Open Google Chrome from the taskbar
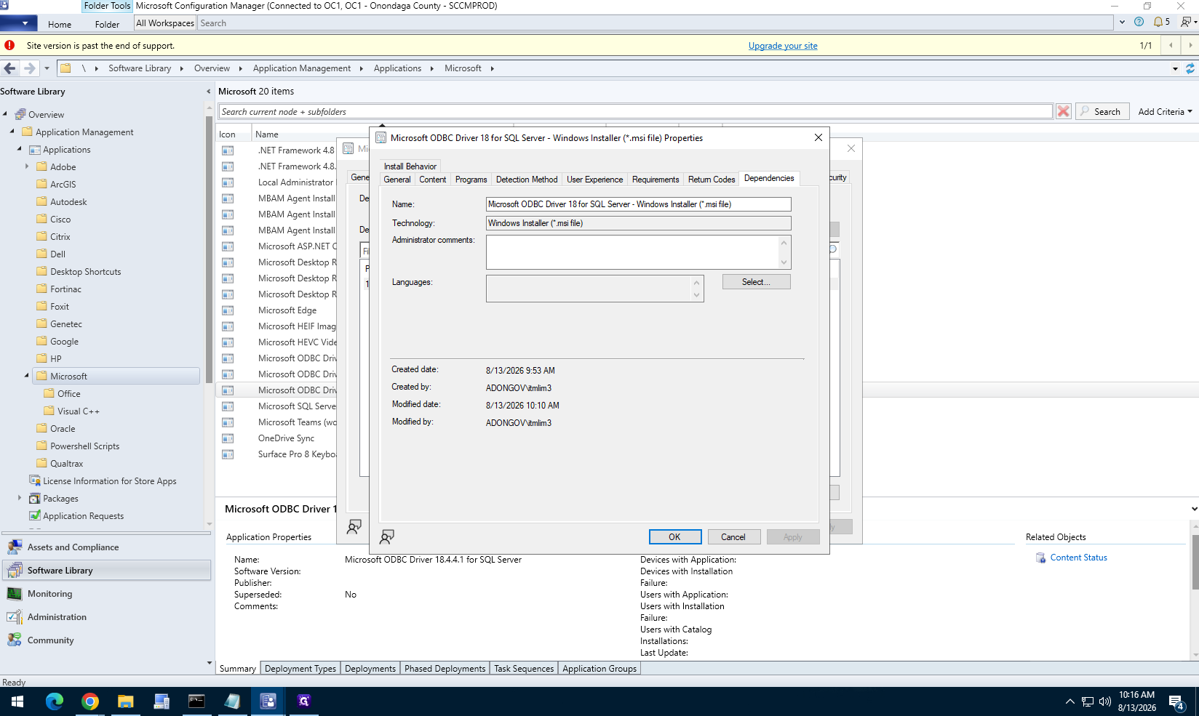The image size is (1199, 716). point(90,701)
